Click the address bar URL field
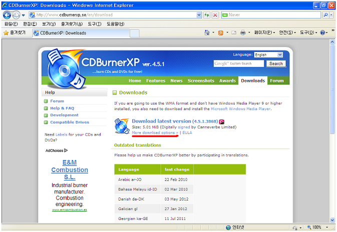 tap(113, 15)
